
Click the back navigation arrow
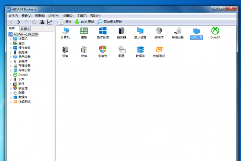[x=11, y=22]
